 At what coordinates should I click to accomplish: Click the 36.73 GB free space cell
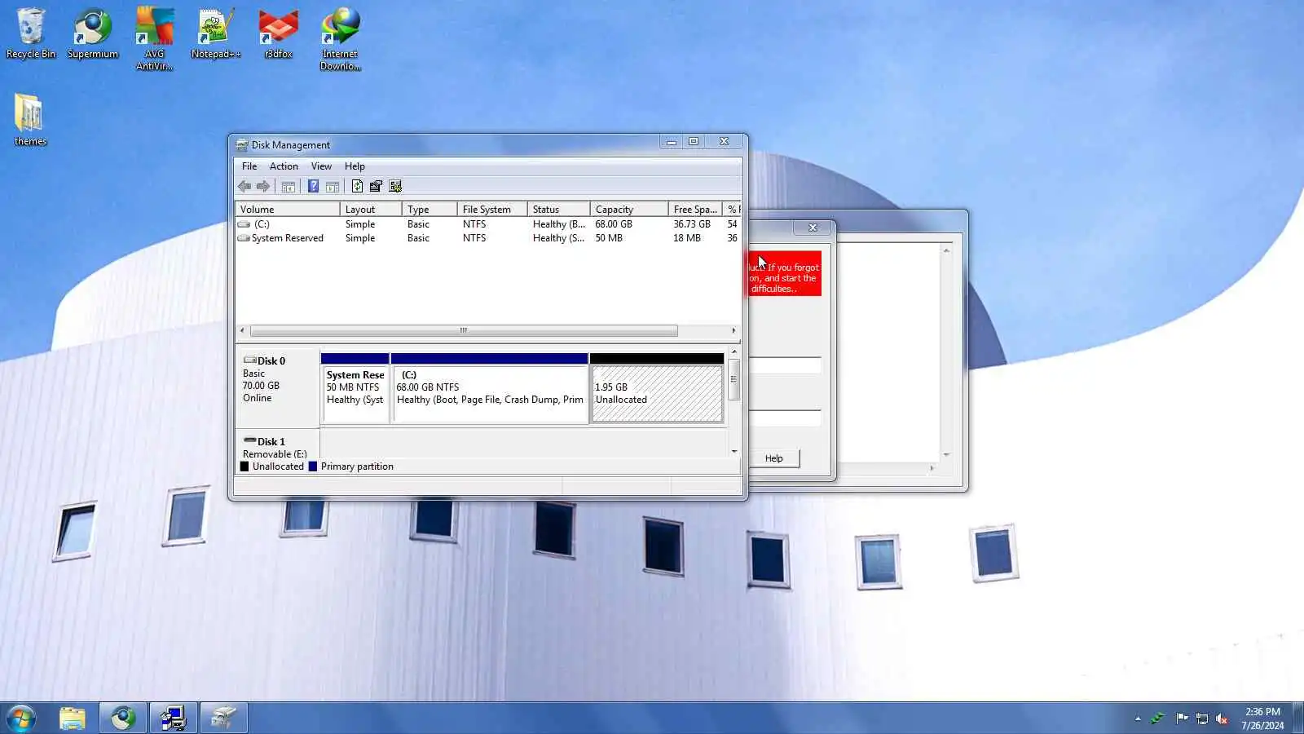pos(692,224)
